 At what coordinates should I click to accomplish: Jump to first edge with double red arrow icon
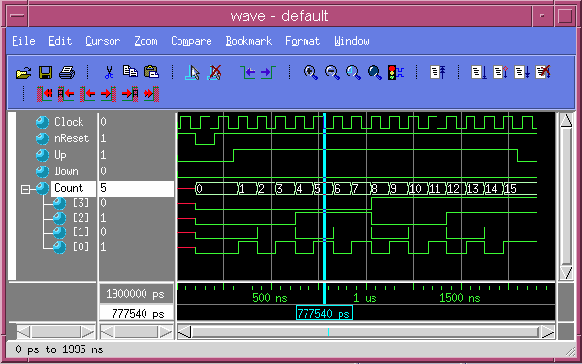(45, 94)
